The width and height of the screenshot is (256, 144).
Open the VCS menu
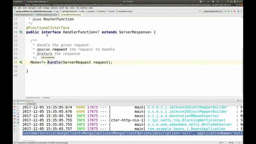(77, 8)
